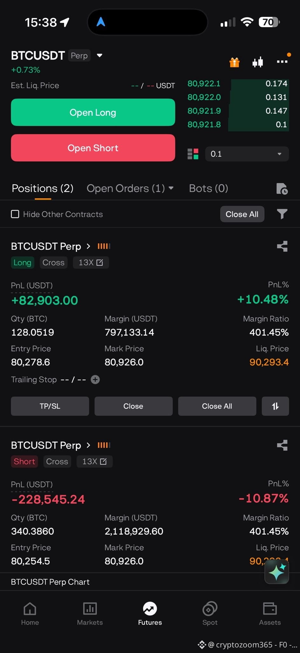Image resolution: width=300 pixels, height=653 pixels.
Task: Edit 13X leverage on Short position
Action: tap(94, 461)
